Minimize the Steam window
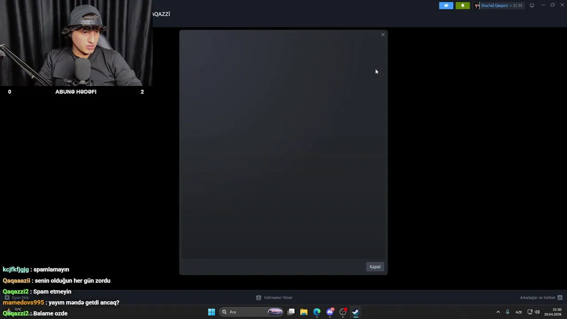Screen dimensions: 567x319 click(x=543, y=5)
